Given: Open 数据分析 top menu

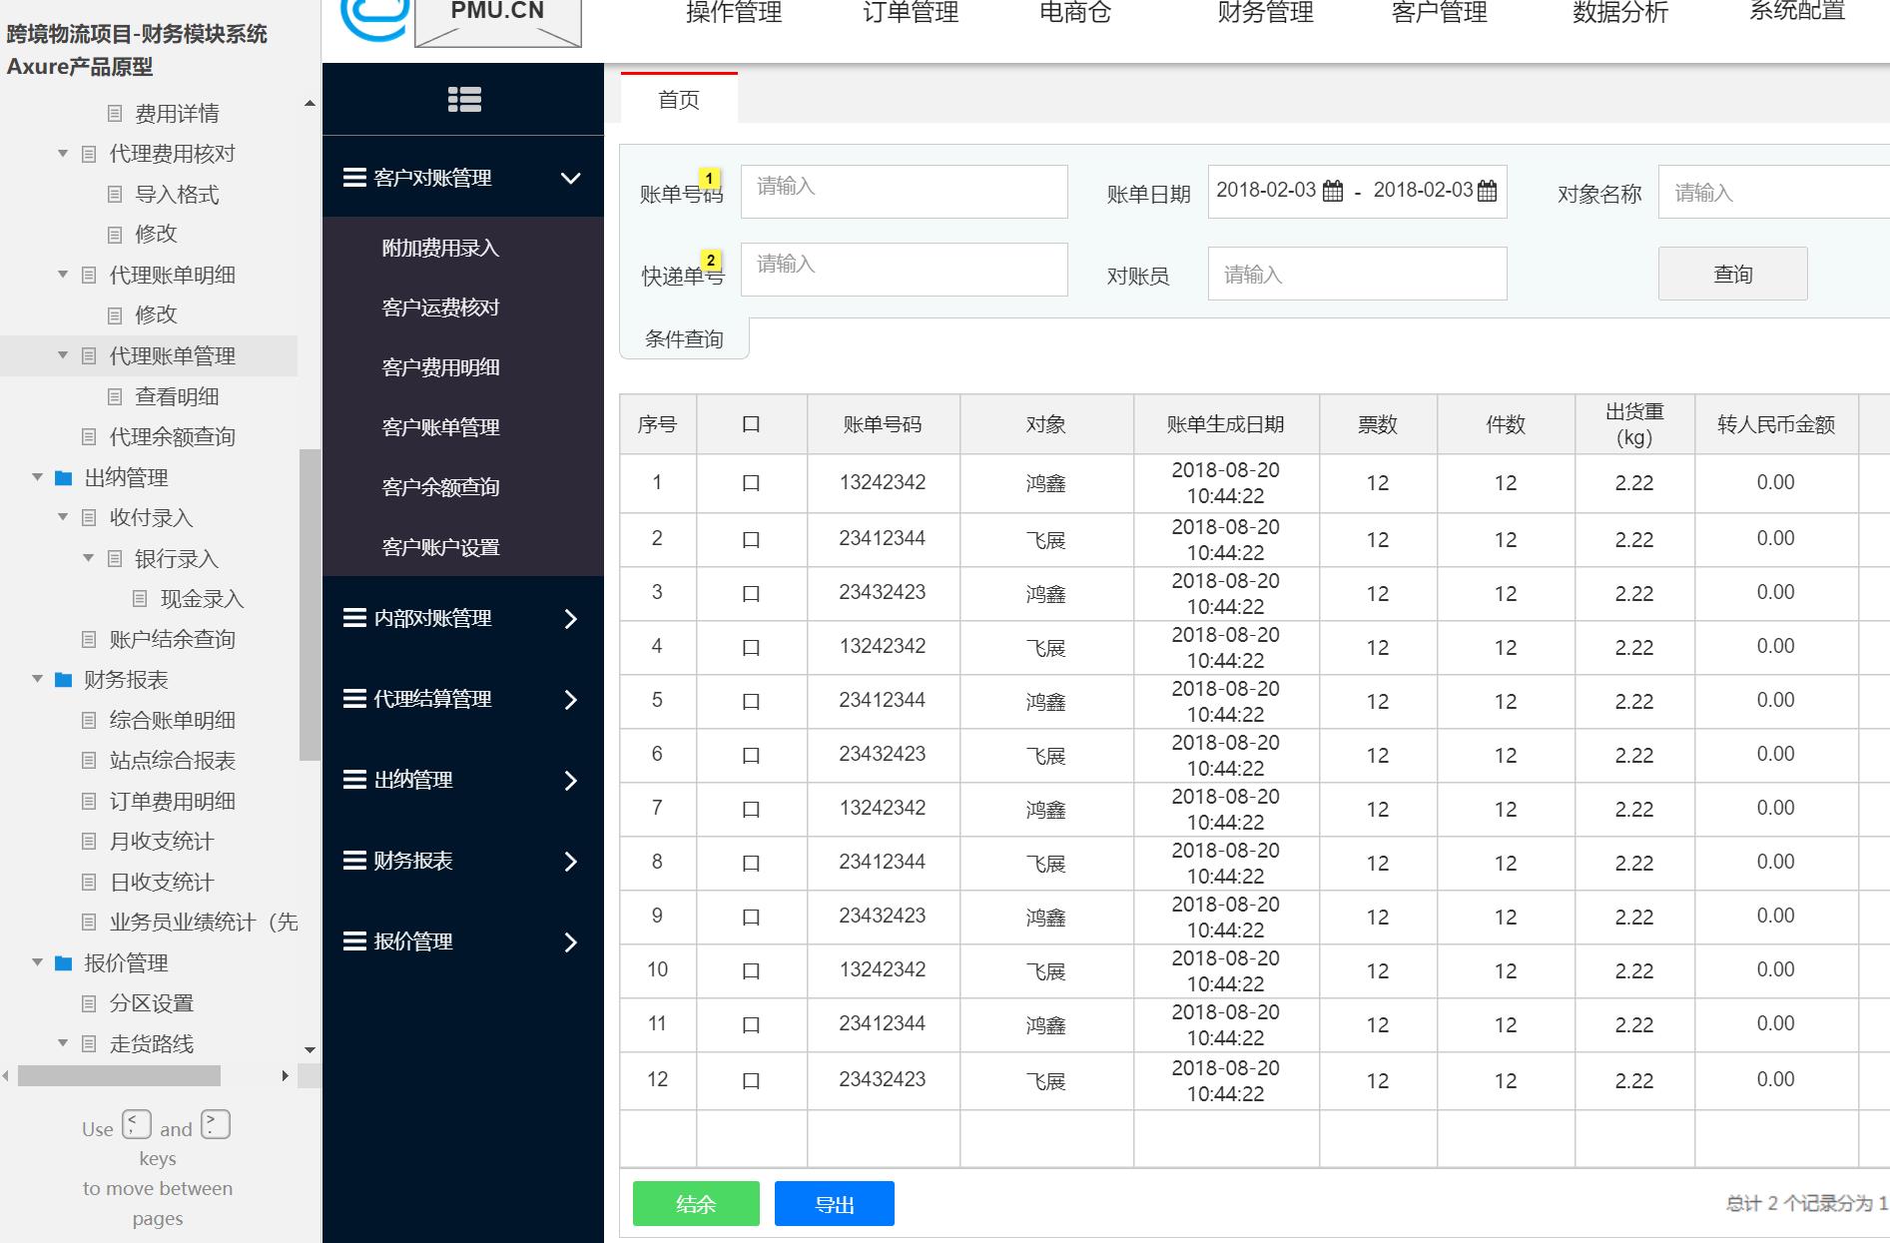Looking at the screenshot, I should tap(1620, 13).
